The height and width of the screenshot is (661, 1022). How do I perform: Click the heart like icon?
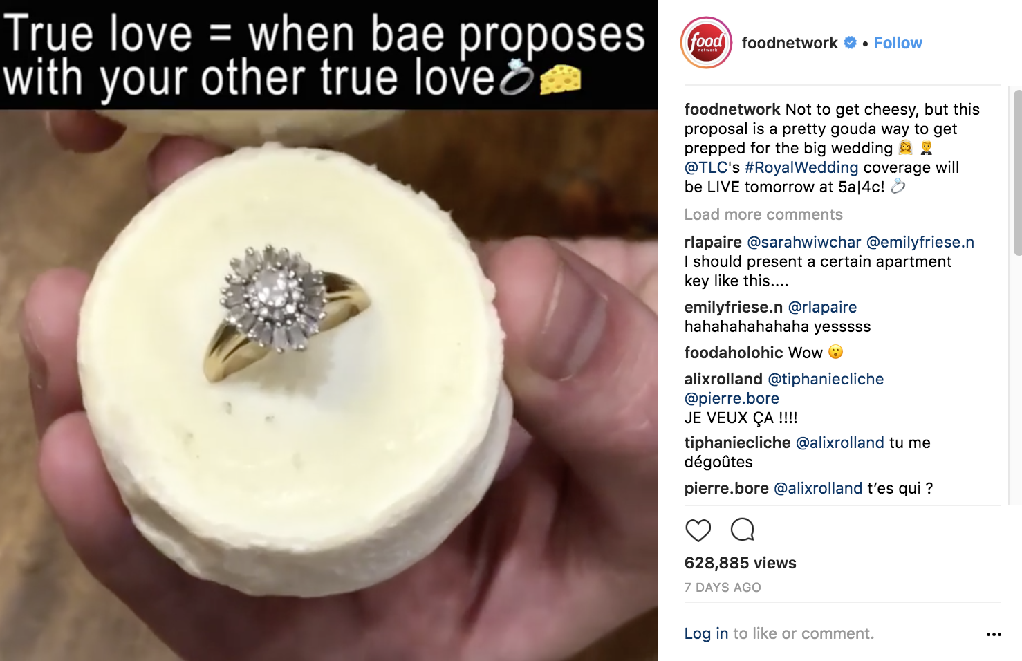698,530
